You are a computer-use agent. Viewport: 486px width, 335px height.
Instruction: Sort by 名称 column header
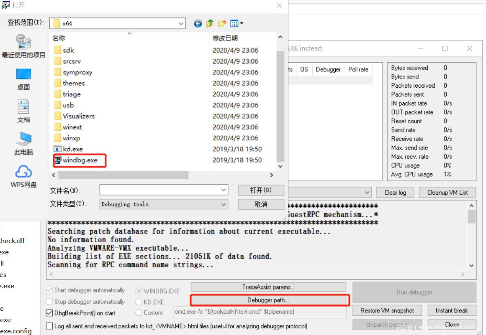coord(130,38)
